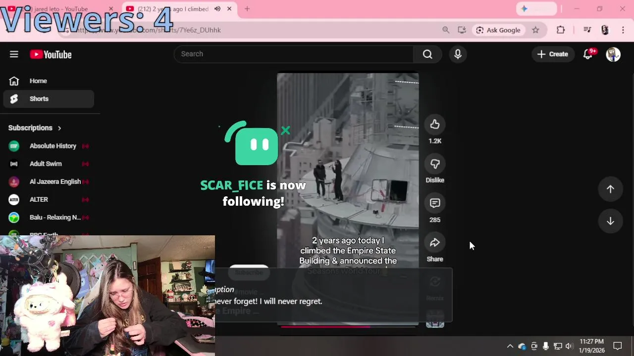Open Chrome extensions puzzle icon

point(561,30)
